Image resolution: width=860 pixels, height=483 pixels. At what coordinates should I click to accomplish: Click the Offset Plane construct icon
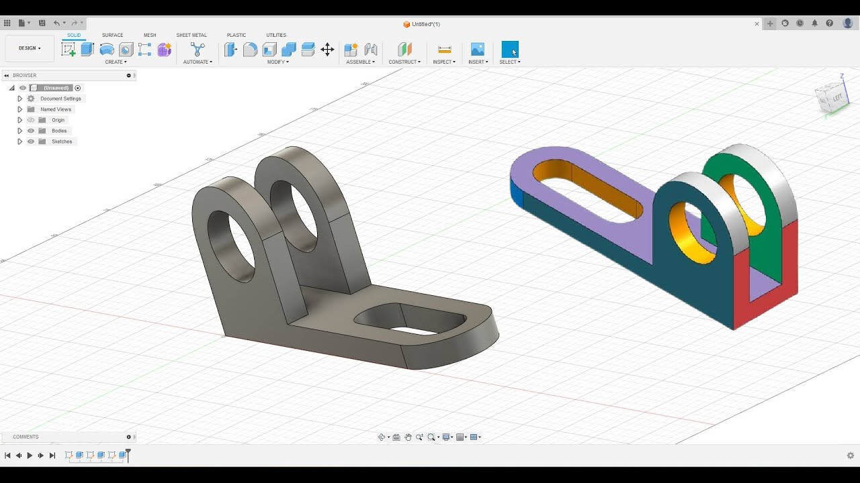(x=404, y=50)
